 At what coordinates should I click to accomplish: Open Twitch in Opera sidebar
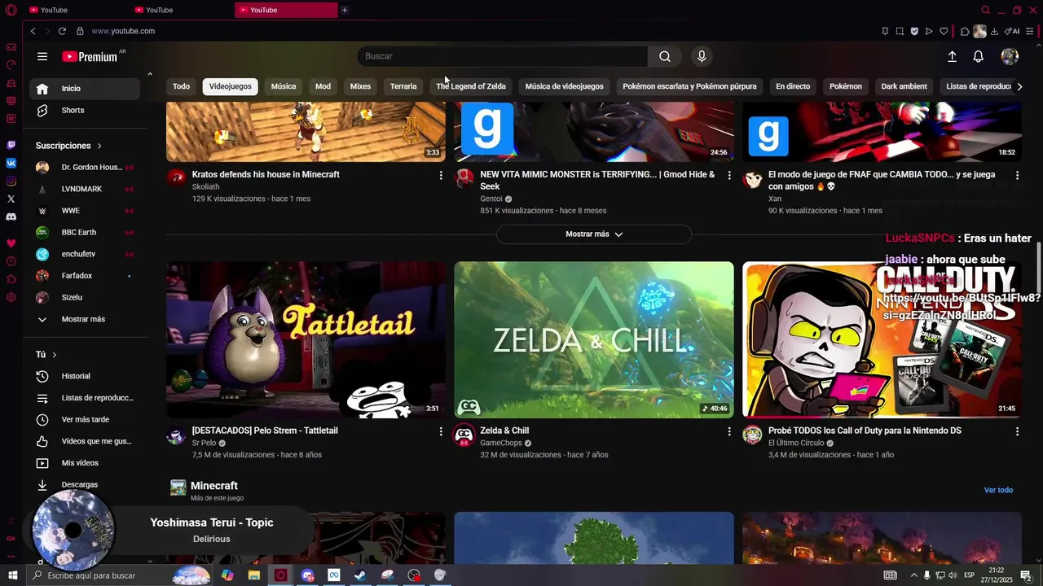11,145
